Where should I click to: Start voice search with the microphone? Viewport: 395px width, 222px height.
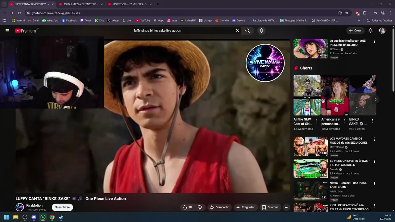pos(261,31)
